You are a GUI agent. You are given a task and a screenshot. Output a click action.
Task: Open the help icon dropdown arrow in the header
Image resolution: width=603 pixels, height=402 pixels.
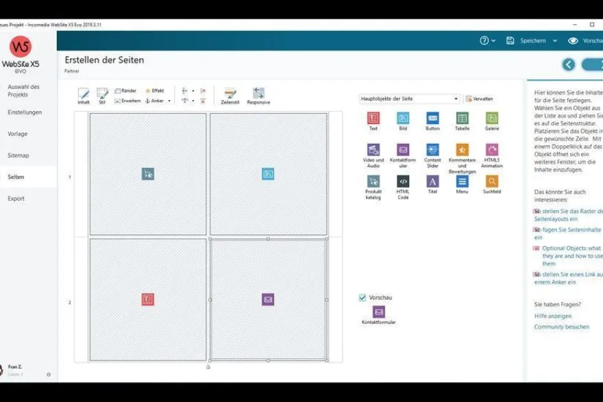493,40
